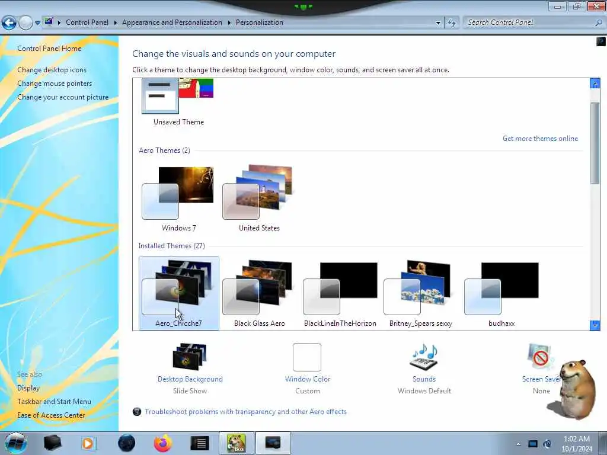
Task: Switch to Personalization taskbar window
Action: tap(273, 443)
